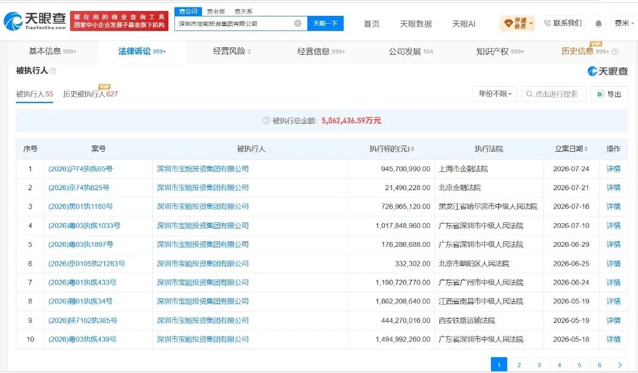Open case (2026)陕7102执385号
Viewport: 638px width, 373px height.
tap(82, 321)
